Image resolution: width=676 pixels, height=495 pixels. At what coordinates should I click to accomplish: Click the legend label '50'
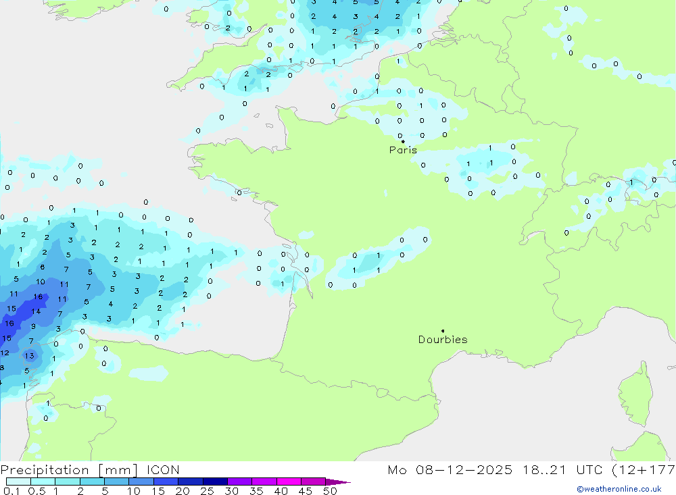[x=330, y=491]
